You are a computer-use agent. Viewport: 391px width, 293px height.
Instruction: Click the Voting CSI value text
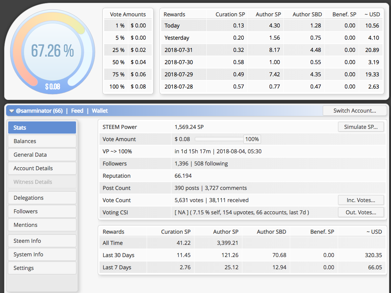pyautogui.click(x=242, y=212)
